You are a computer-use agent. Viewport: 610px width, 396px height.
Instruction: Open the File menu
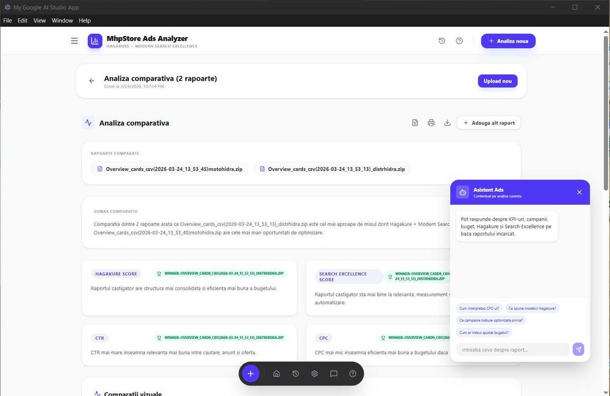[x=7, y=21]
